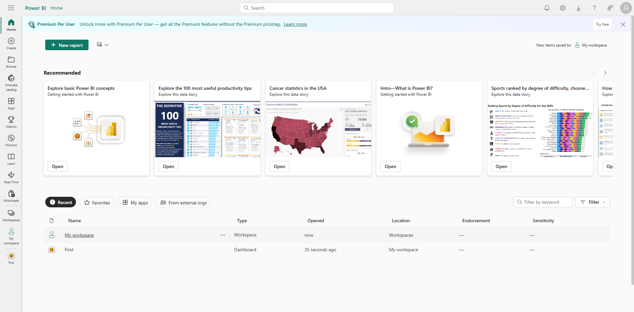Click the '35 seconds ago' opened time

(320, 250)
